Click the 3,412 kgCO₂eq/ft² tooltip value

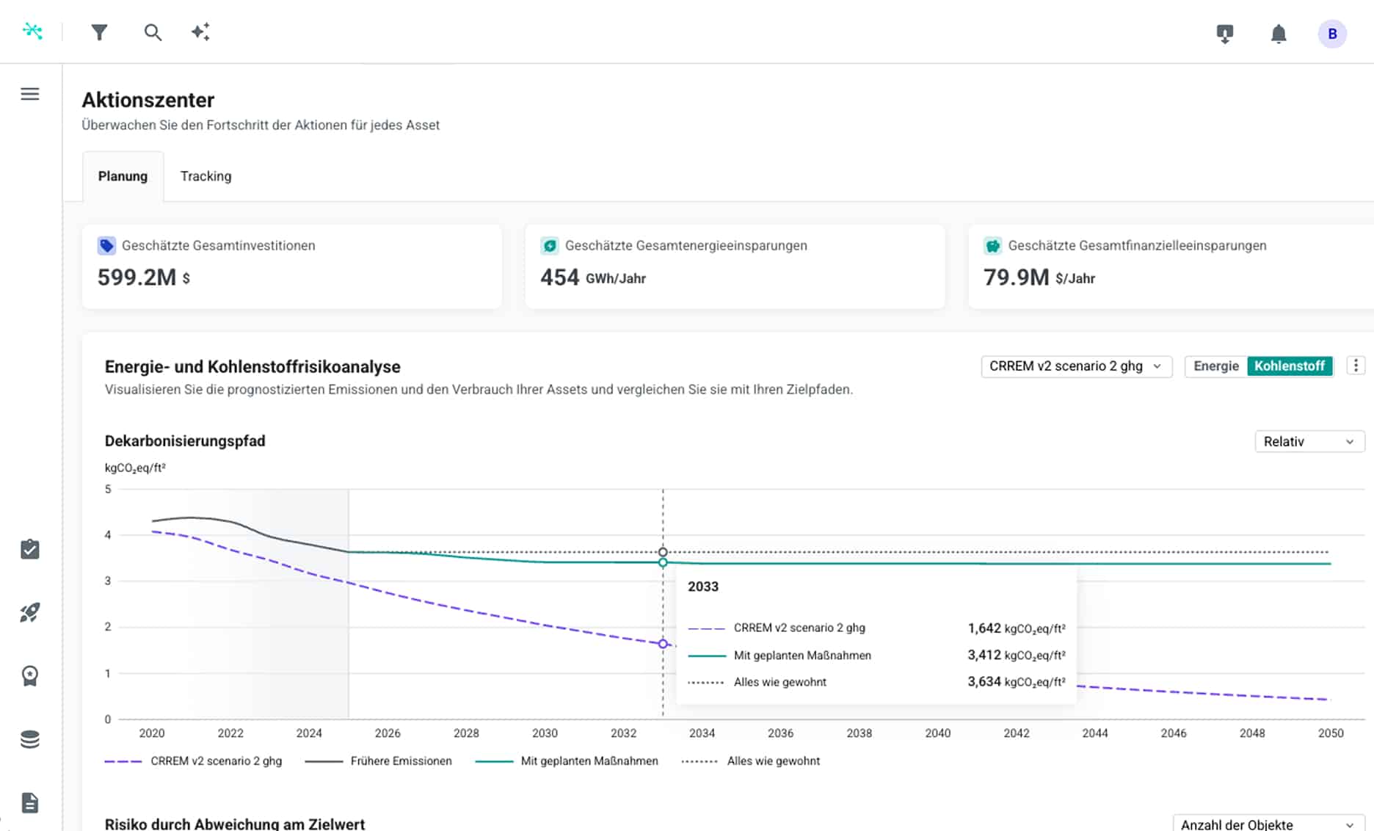pyautogui.click(x=1017, y=655)
